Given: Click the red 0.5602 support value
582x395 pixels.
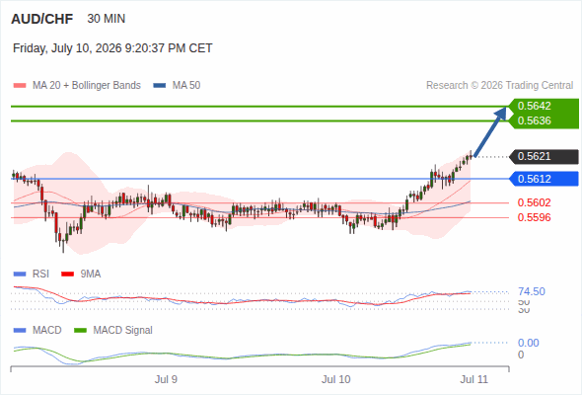Looking at the screenshot, I should pos(534,202).
